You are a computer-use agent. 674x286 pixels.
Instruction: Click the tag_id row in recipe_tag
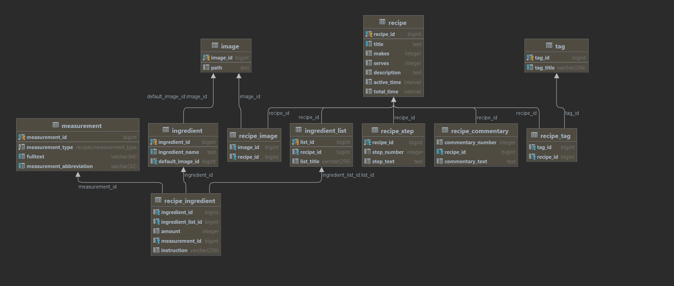tap(552, 147)
